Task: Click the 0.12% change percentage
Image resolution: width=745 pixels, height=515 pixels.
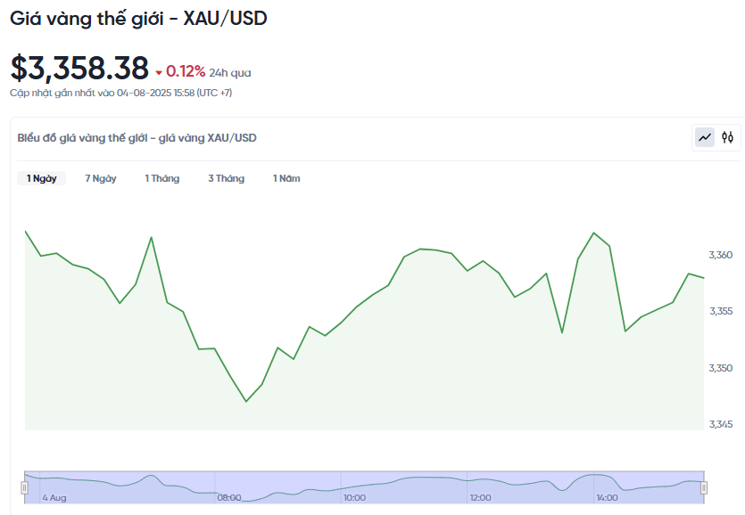Action: 186,71
